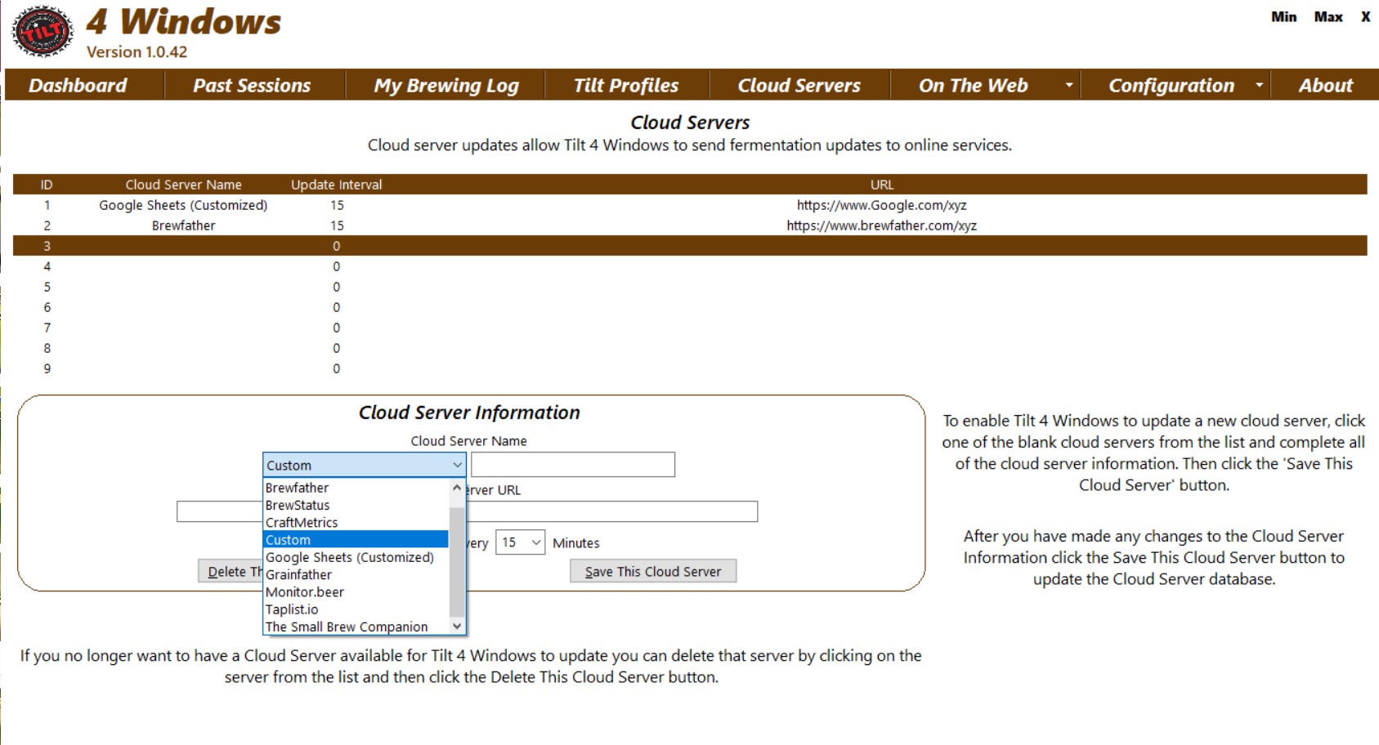Click the Min window button
The image size is (1379, 745).
(x=1283, y=16)
